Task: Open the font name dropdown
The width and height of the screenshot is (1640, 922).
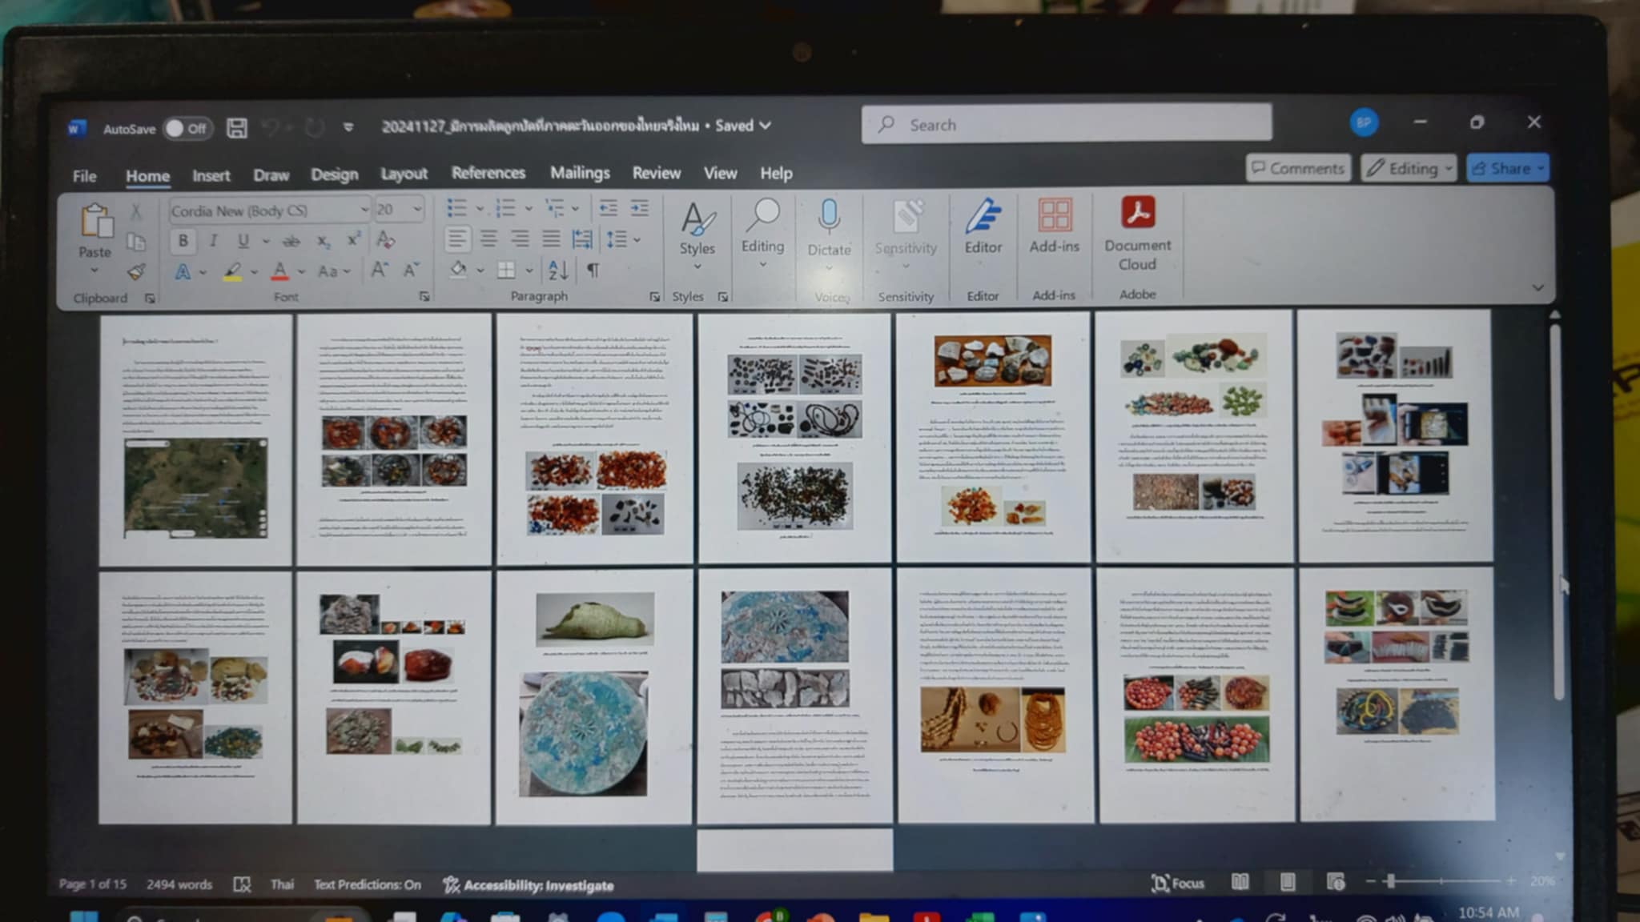Action: click(364, 210)
